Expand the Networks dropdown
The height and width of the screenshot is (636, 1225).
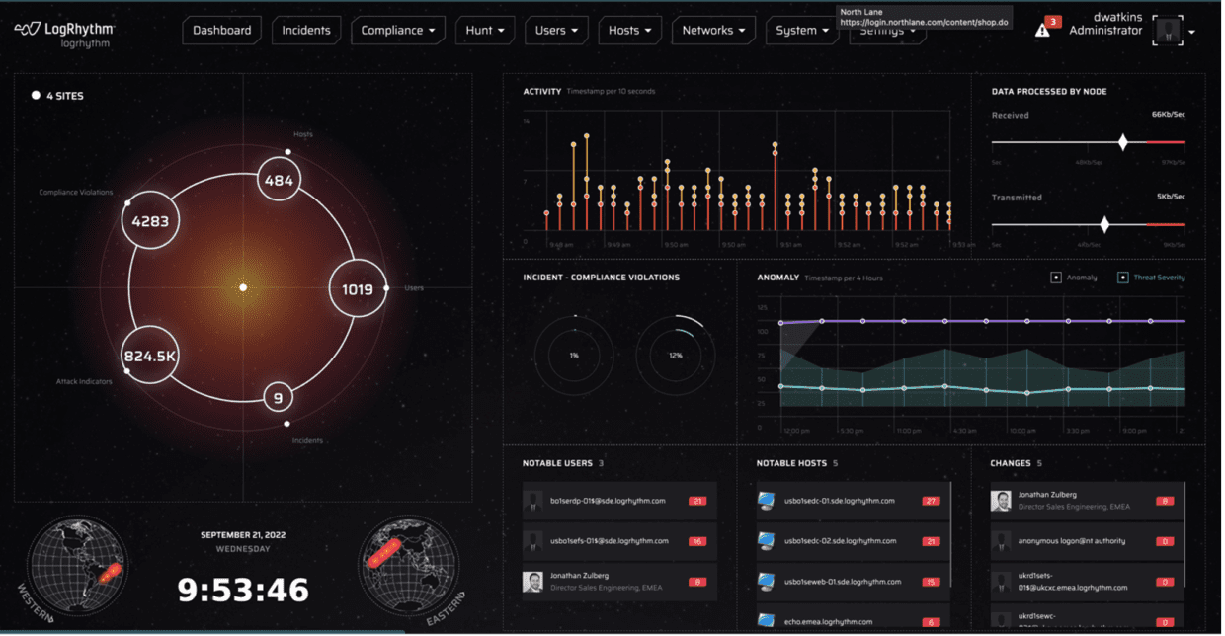click(713, 30)
